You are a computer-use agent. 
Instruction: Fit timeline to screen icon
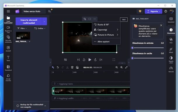(126, 67)
